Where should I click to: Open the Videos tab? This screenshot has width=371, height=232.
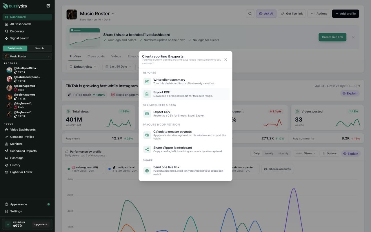tap(116, 56)
